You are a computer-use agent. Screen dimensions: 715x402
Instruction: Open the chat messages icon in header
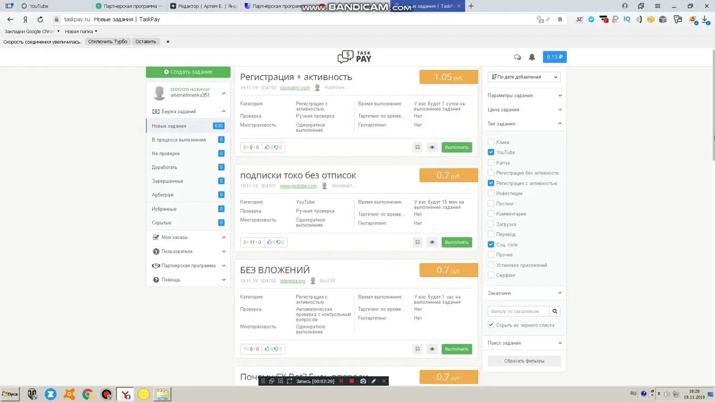click(517, 57)
